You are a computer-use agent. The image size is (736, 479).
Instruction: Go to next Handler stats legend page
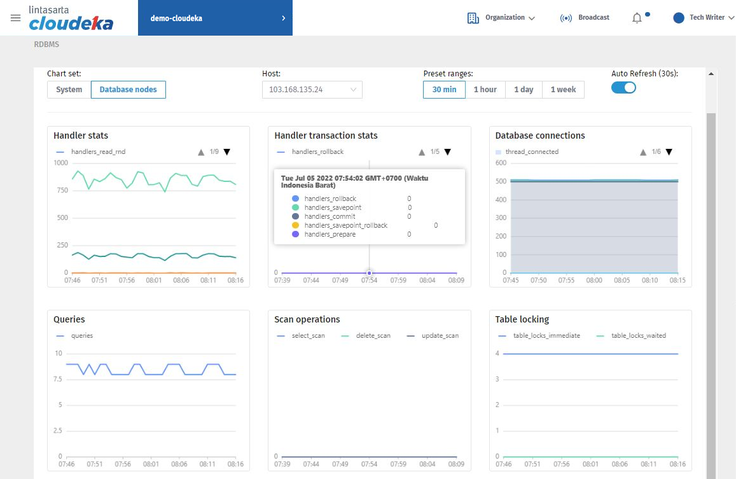(x=227, y=152)
